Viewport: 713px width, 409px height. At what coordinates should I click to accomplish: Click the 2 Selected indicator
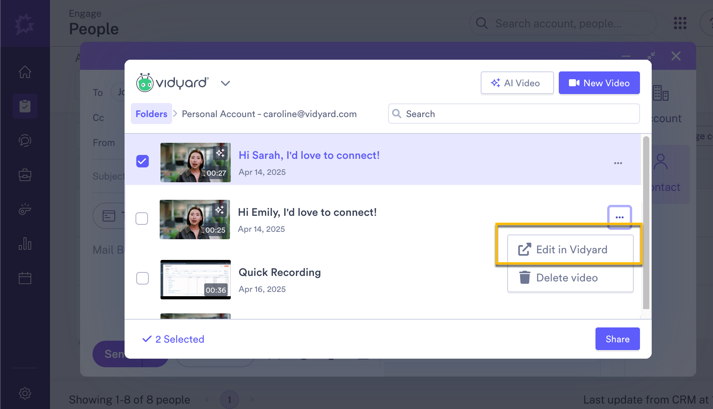[173, 339]
